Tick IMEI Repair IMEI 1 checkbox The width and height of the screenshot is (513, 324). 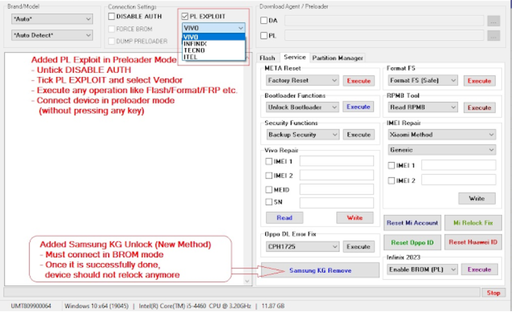coord(391,166)
